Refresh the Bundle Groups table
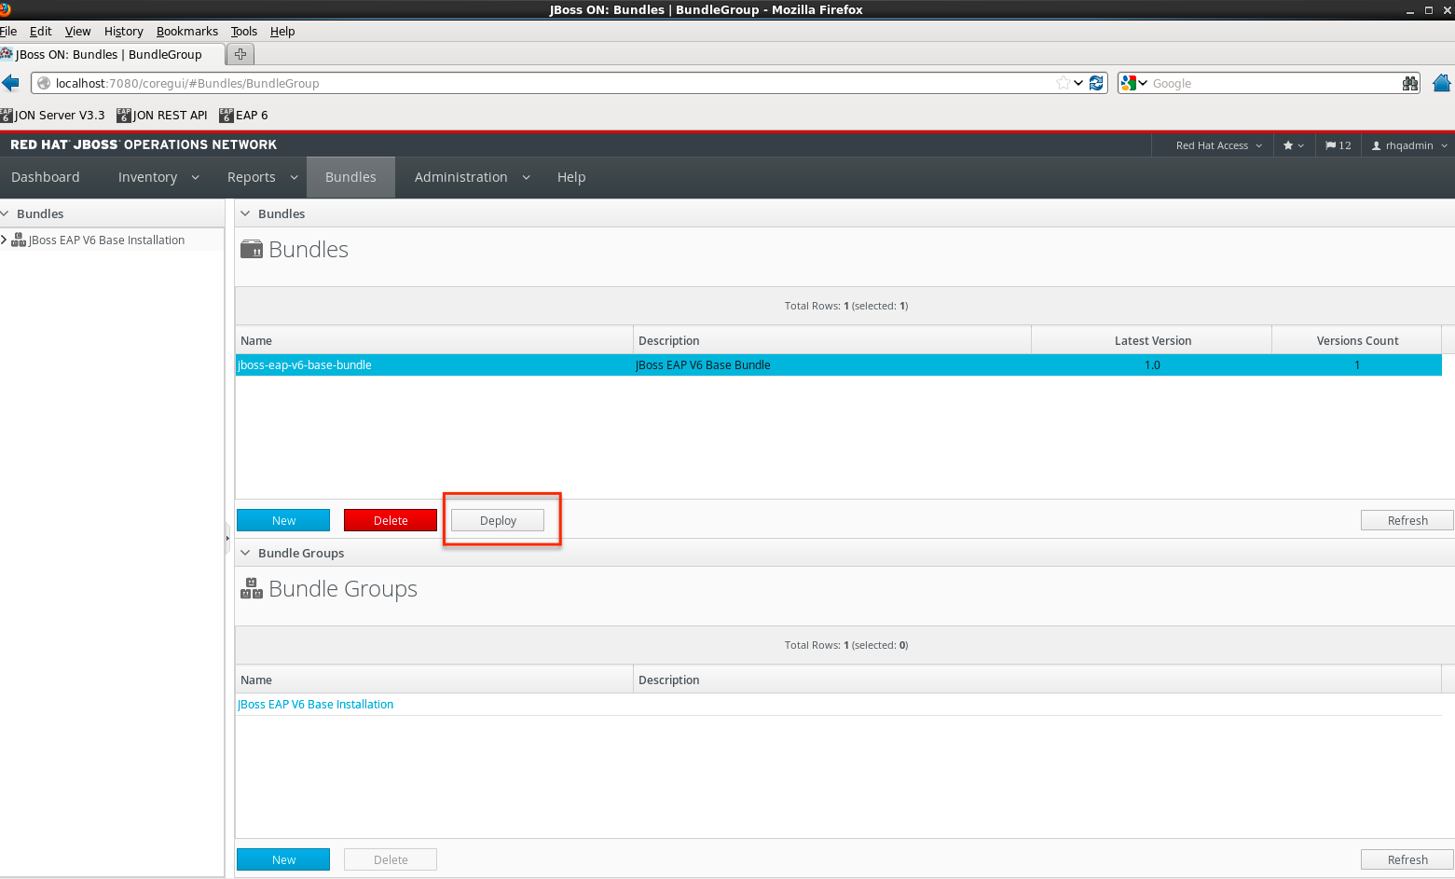The height and width of the screenshot is (879, 1455). pos(1407,859)
